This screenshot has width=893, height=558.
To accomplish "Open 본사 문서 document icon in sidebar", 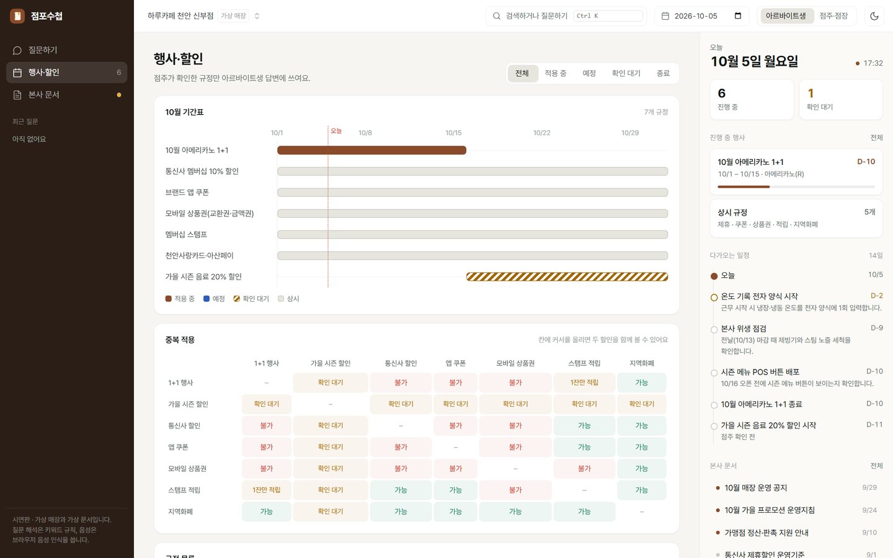I will coord(17,95).
